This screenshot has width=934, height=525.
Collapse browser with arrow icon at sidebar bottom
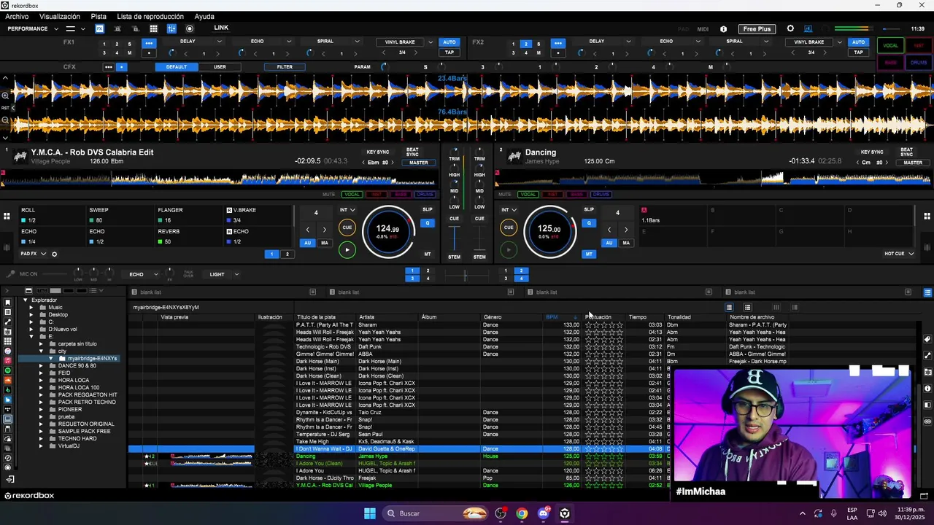pos(10,479)
